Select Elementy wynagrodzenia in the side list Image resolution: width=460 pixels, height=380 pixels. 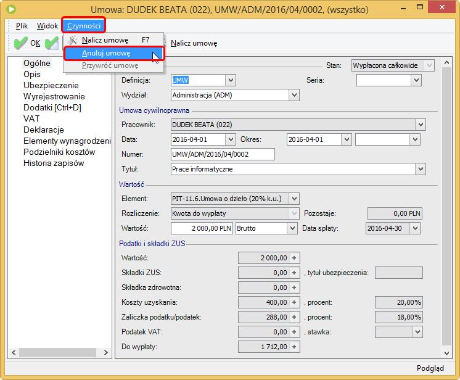(x=67, y=141)
